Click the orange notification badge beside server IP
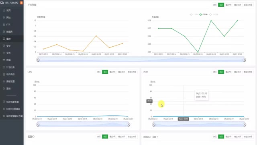Screen dimensions: 257x145 [21, 3]
